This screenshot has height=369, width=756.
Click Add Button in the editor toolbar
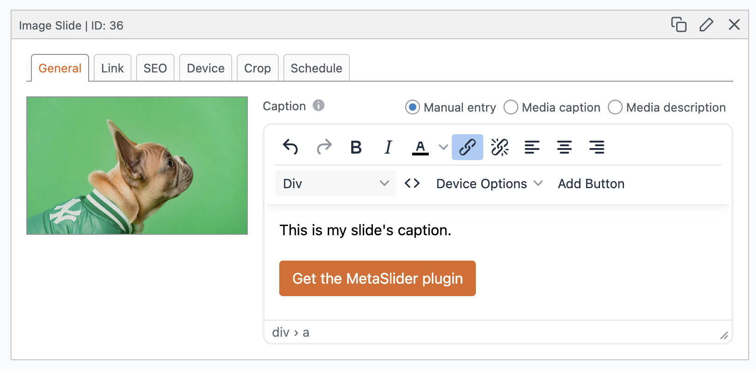[591, 184]
